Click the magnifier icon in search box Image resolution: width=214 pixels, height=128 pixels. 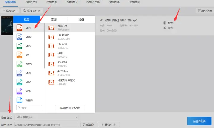(19, 108)
